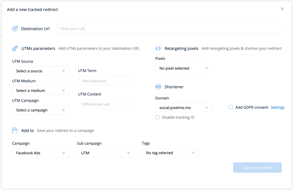Enable the Add GDPR consent checkbox

tap(231, 107)
